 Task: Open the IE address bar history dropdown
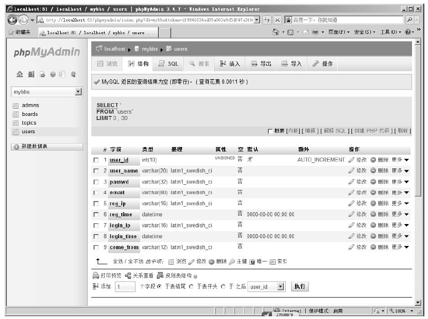pos(256,20)
